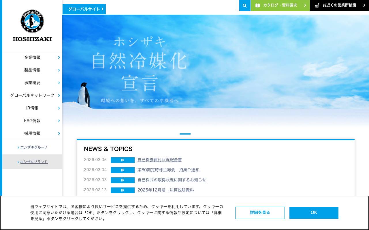Viewport: 369px width, 230px height.
Task: Select the highlighted ホシザキブランド entry
Action: [x=34, y=162]
